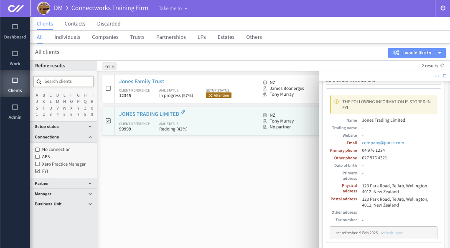Switch to the Contacts tab
450x248 pixels.
click(x=75, y=23)
